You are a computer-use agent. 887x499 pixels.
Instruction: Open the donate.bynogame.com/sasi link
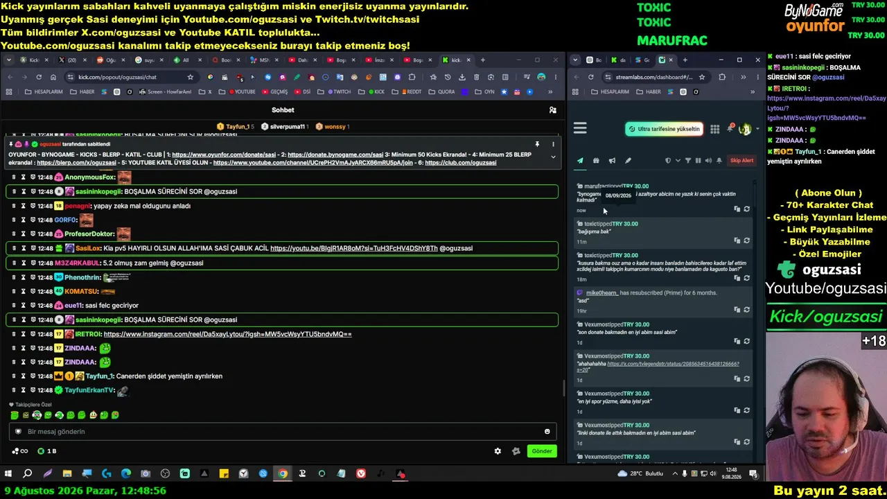click(x=335, y=155)
